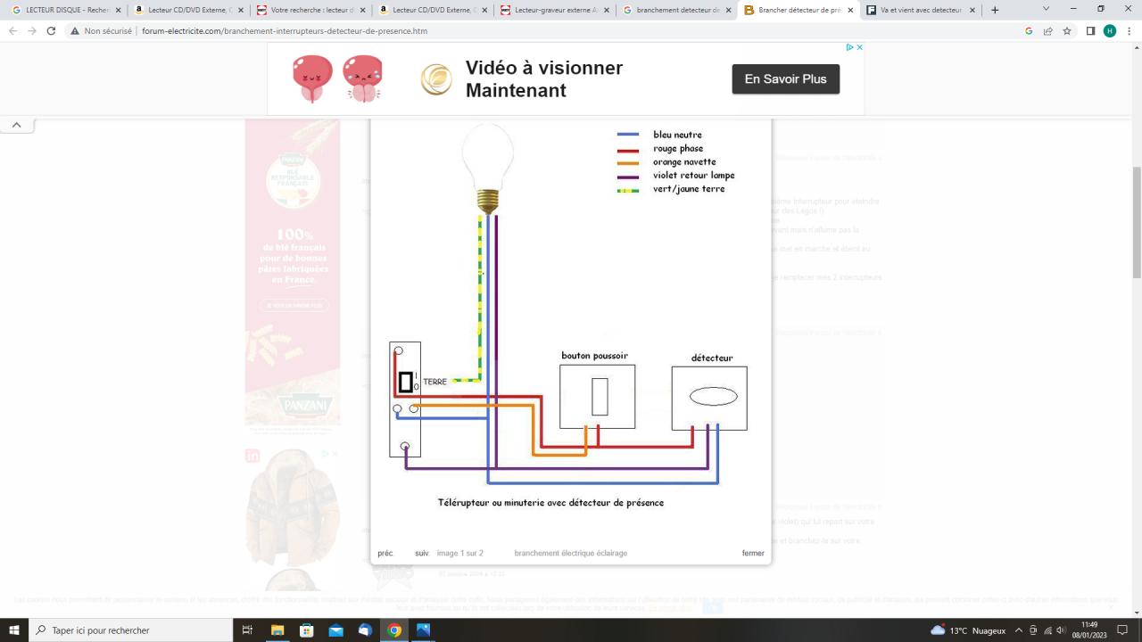Click the Chrome icon in the taskbar
The height and width of the screenshot is (642, 1142).
pyautogui.click(x=394, y=630)
